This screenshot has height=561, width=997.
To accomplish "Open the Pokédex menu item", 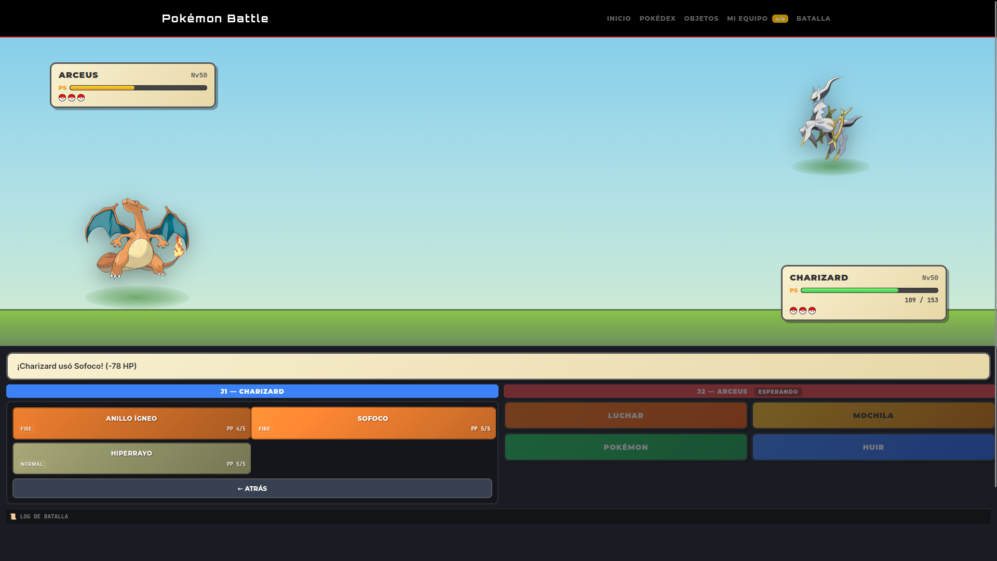I will (657, 19).
